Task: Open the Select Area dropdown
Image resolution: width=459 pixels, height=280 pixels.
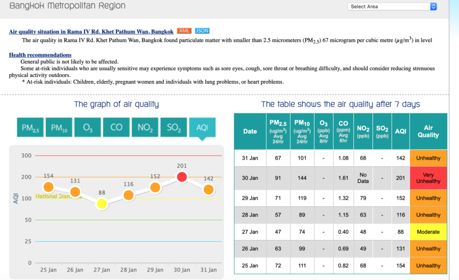Action: click(392, 6)
